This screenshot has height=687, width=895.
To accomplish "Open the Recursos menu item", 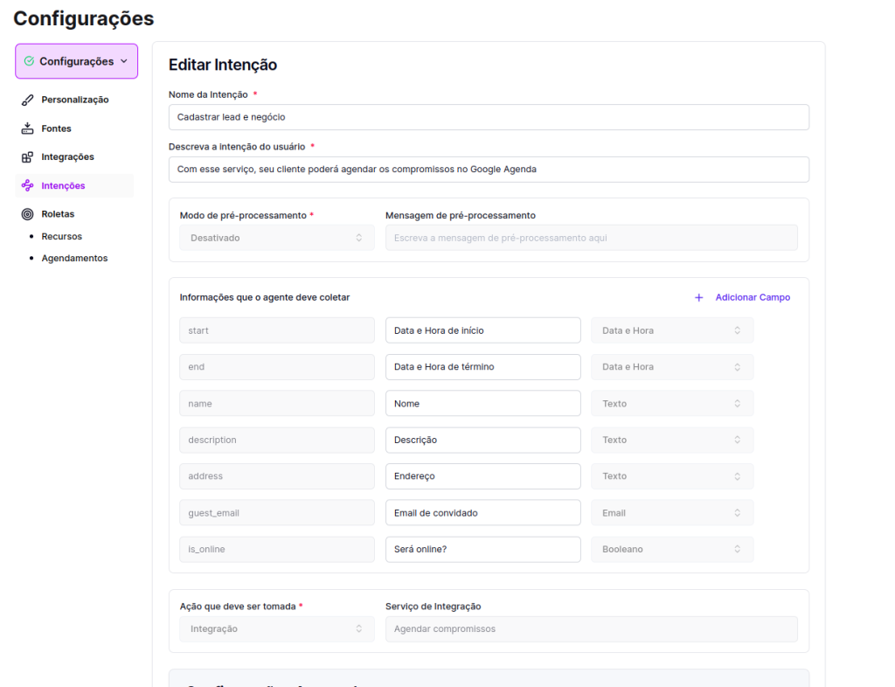I will click(x=61, y=237).
